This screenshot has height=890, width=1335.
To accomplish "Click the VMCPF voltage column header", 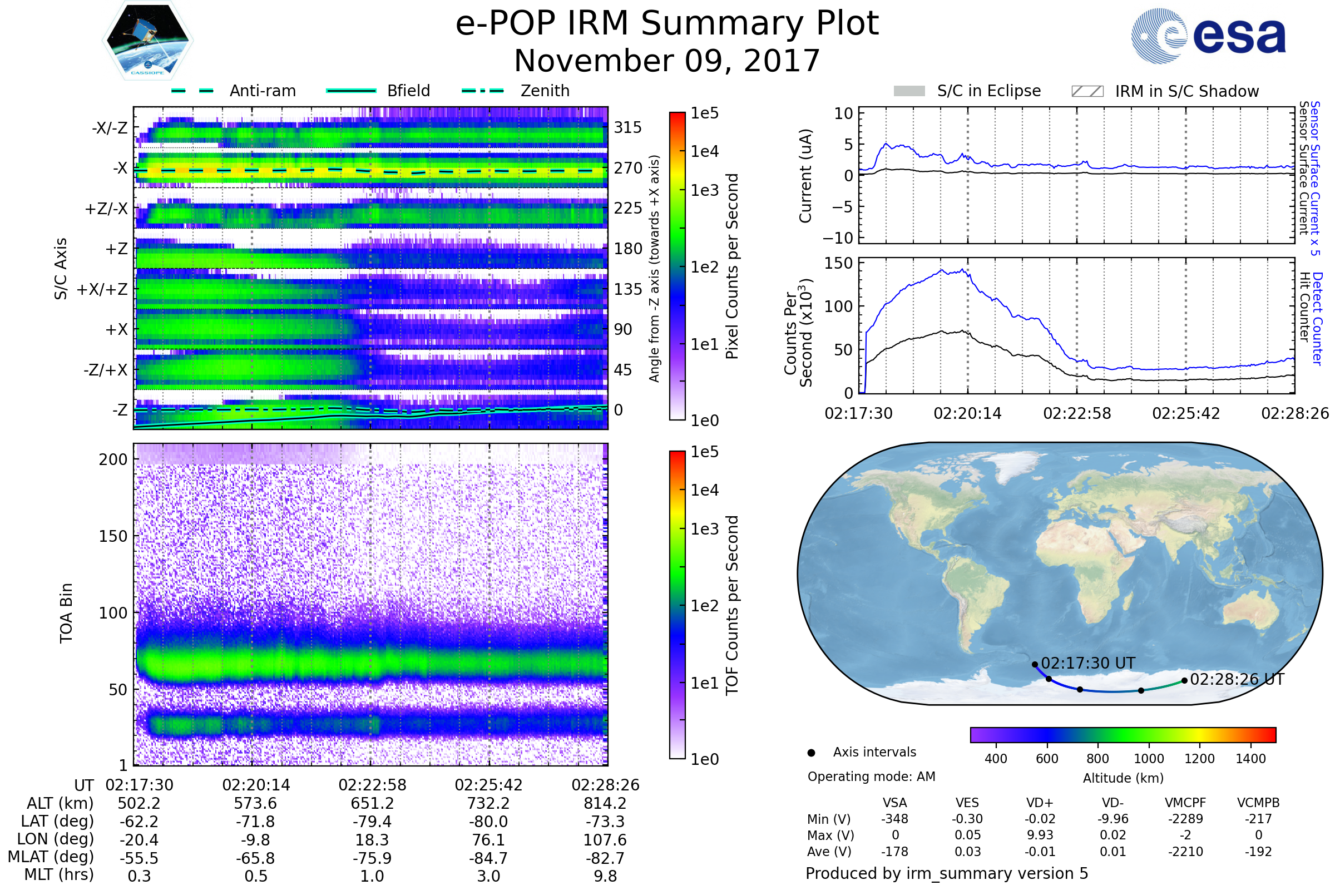I will [1185, 803].
